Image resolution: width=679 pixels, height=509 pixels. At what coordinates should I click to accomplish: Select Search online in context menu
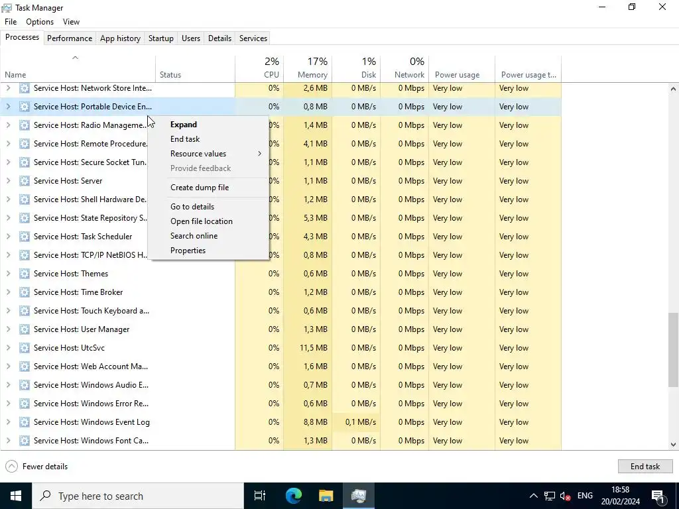(208, 236)
